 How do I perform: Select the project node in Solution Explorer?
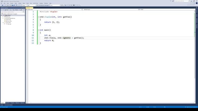[x=7, y=15]
